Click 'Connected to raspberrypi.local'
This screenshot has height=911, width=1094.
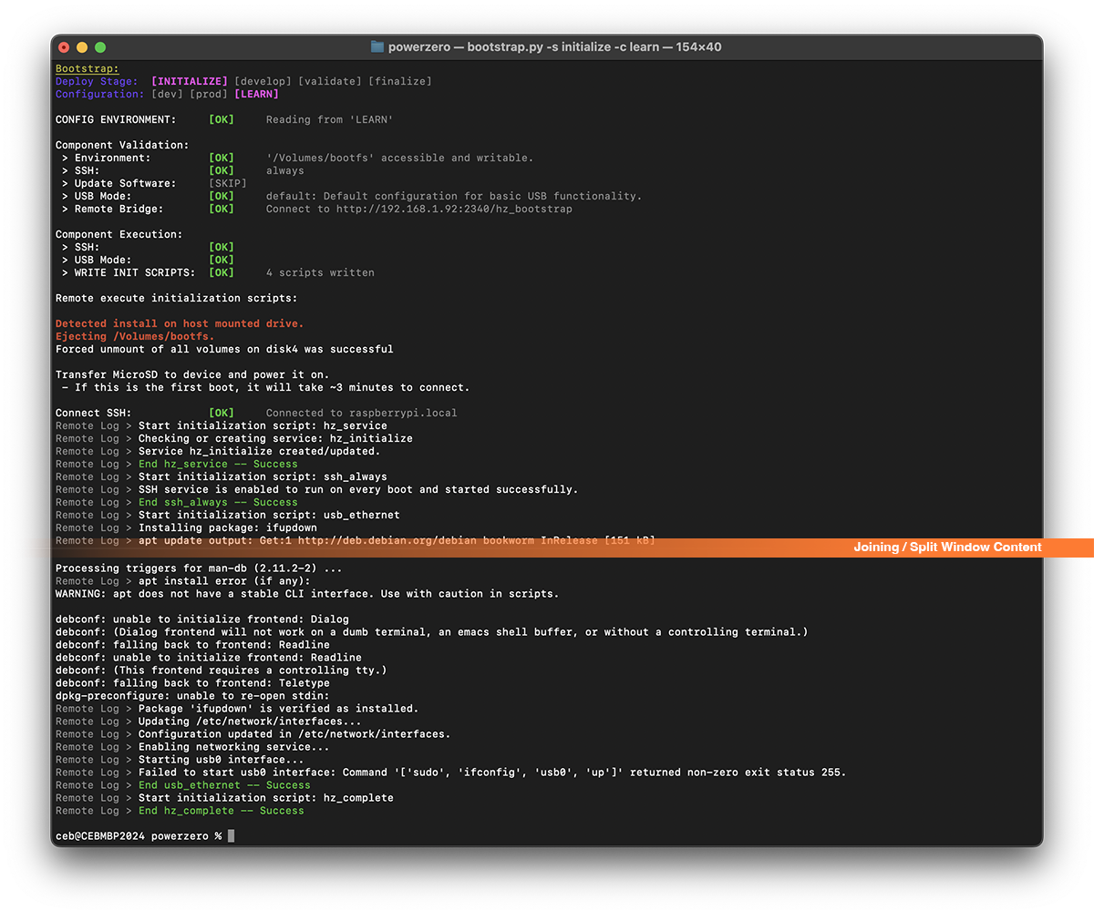[362, 413]
